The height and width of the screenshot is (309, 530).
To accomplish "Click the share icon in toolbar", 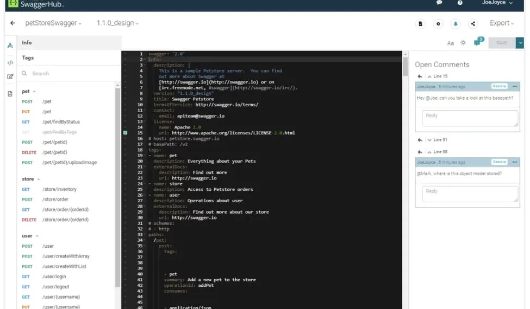I will click(473, 24).
